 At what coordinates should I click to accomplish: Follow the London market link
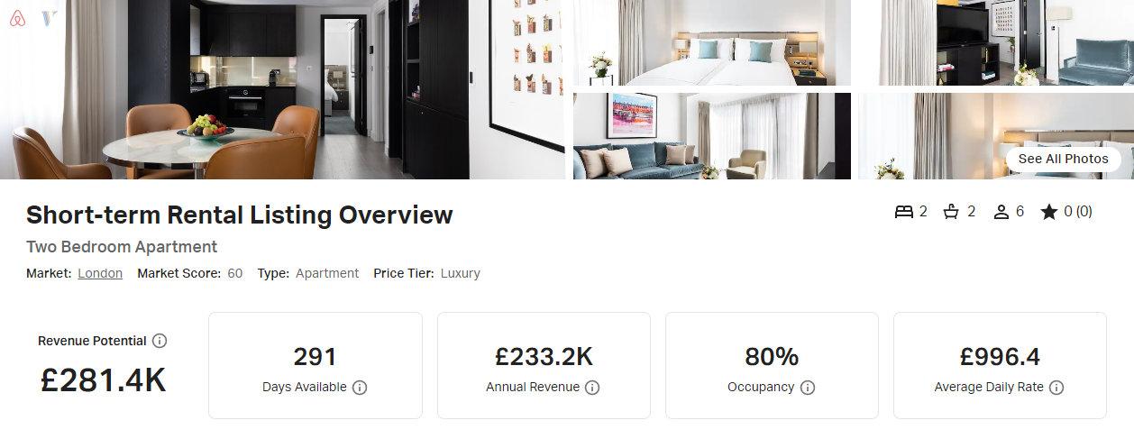coord(100,273)
